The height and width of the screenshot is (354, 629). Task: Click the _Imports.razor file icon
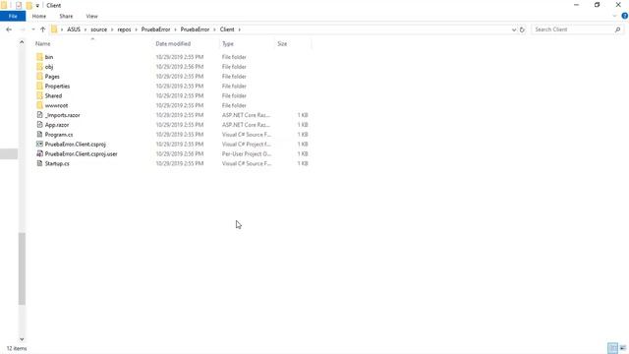tap(39, 115)
